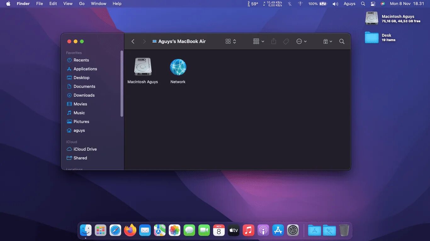Open Podcasts from the Dock
The height and width of the screenshot is (241, 430).
click(x=263, y=231)
